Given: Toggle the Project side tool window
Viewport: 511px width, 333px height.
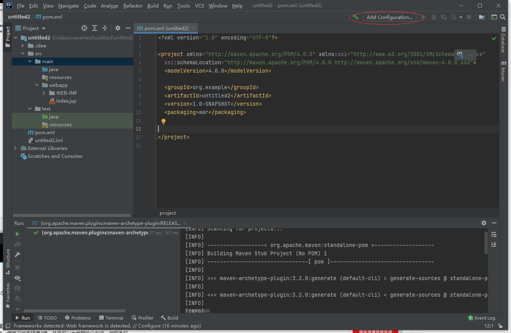Looking at the screenshot, I should click(x=7, y=37).
